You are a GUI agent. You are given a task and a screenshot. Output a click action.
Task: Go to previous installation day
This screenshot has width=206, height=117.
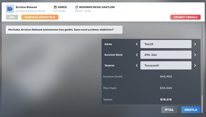coord(137,55)
